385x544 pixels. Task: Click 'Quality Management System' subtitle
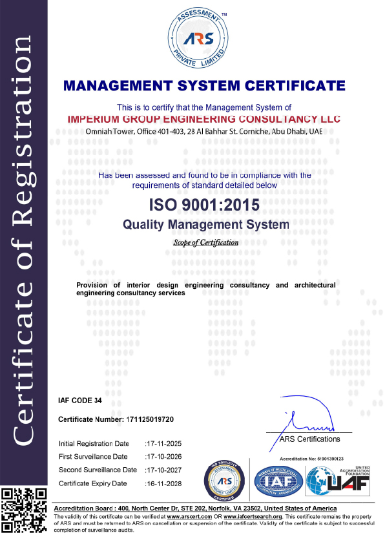(x=206, y=224)
